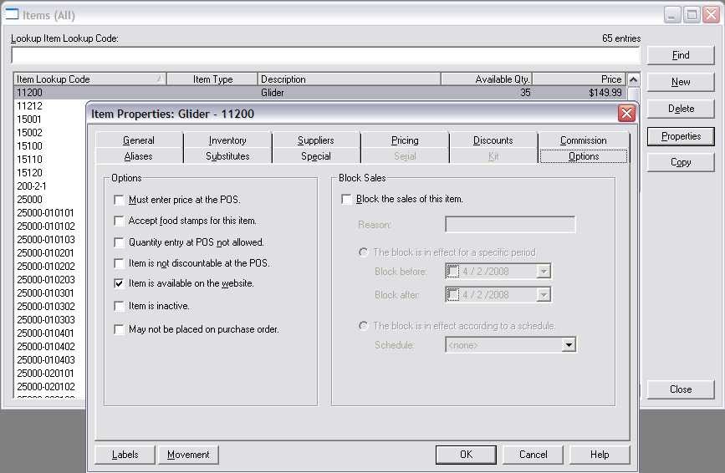Viewport: 725px width, 473px height.
Task: Sort by Item Lookup Code column header
Action: [89, 79]
